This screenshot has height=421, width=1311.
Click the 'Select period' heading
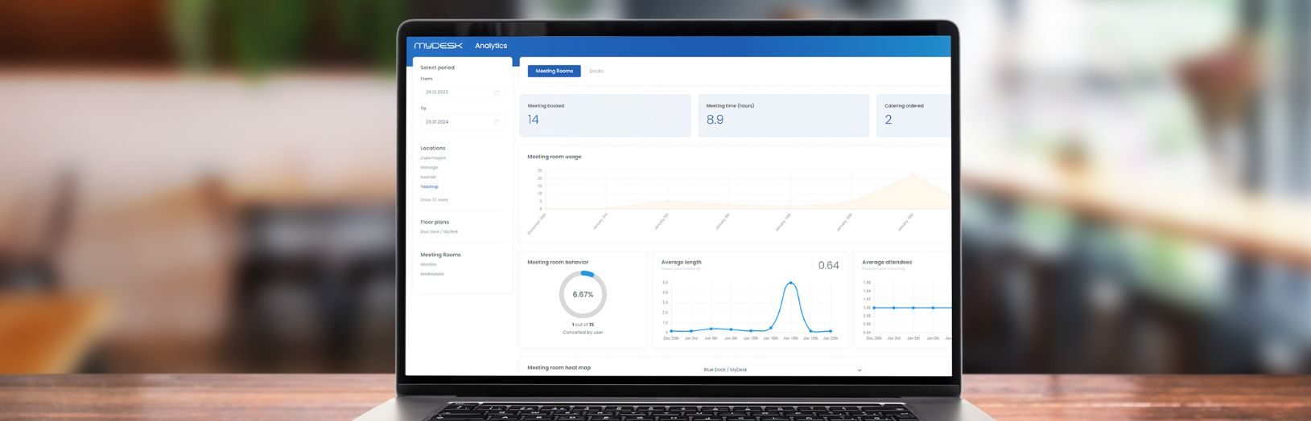[x=437, y=67]
